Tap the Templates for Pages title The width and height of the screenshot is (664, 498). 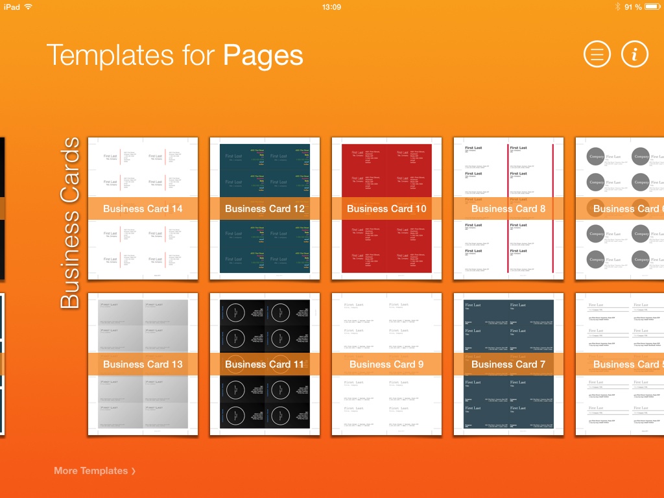click(175, 55)
